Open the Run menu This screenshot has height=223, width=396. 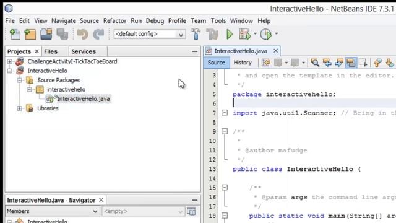coord(136,20)
